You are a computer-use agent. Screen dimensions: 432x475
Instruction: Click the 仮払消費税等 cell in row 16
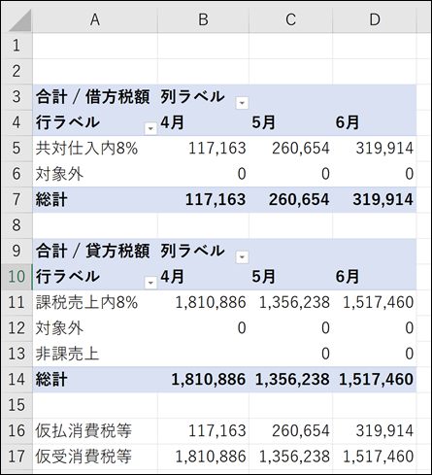(95, 431)
